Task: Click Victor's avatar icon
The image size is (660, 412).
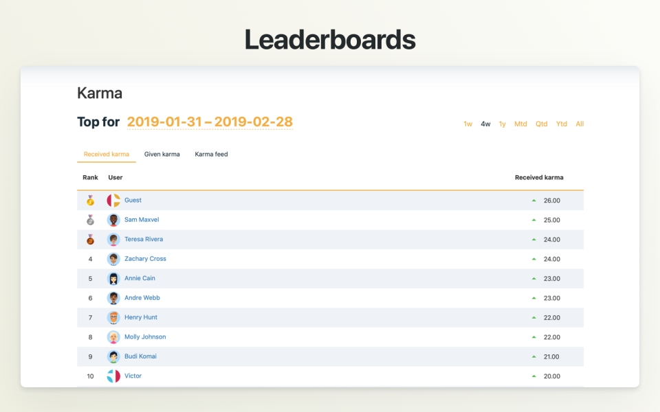Action: (113, 376)
